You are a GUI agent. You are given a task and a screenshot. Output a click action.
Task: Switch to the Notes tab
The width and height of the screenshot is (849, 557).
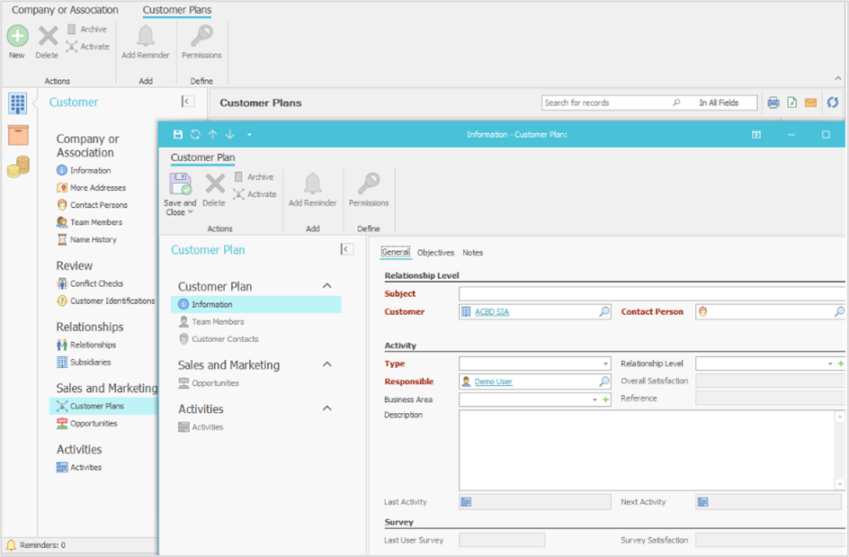[472, 253]
